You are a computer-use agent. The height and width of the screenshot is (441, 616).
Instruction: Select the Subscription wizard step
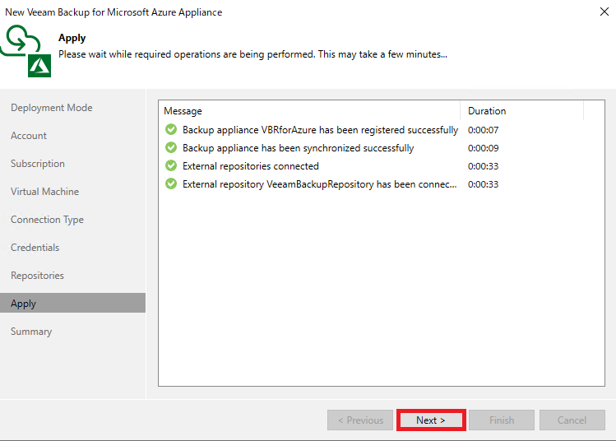click(x=38, y=164)
